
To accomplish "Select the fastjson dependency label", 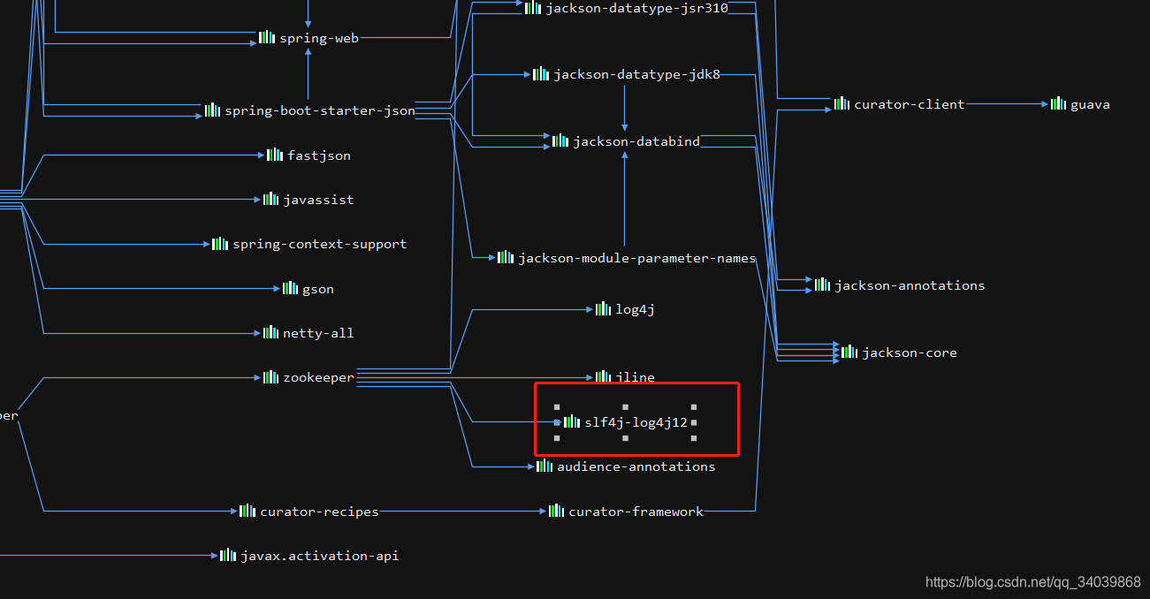I will point(319,155).
